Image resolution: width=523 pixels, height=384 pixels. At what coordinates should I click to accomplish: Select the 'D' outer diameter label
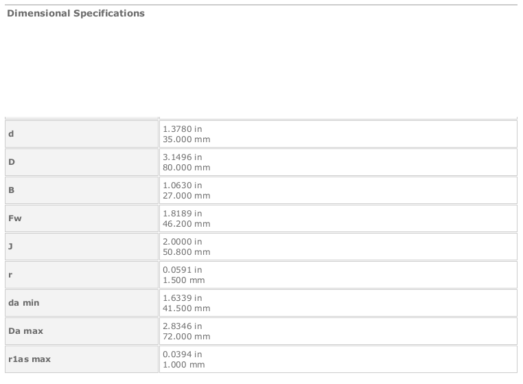(12, 162)
